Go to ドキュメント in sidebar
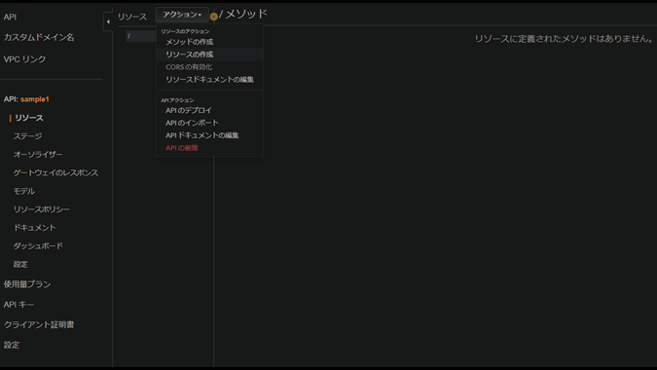Image resolution: width=657 pixels, height=370 pixels. click(x=34, y=228)
